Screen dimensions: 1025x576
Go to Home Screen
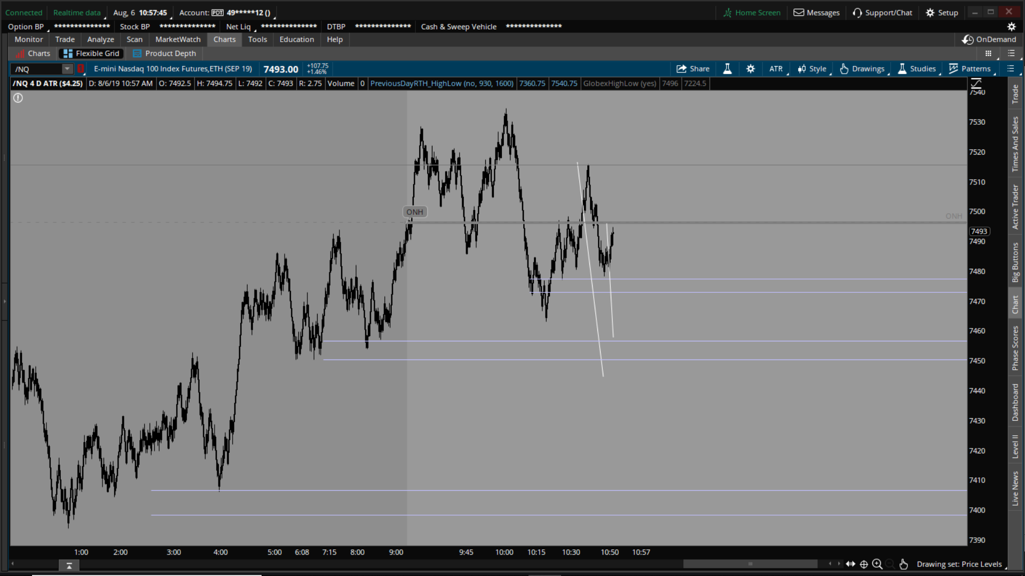point(752,13)
